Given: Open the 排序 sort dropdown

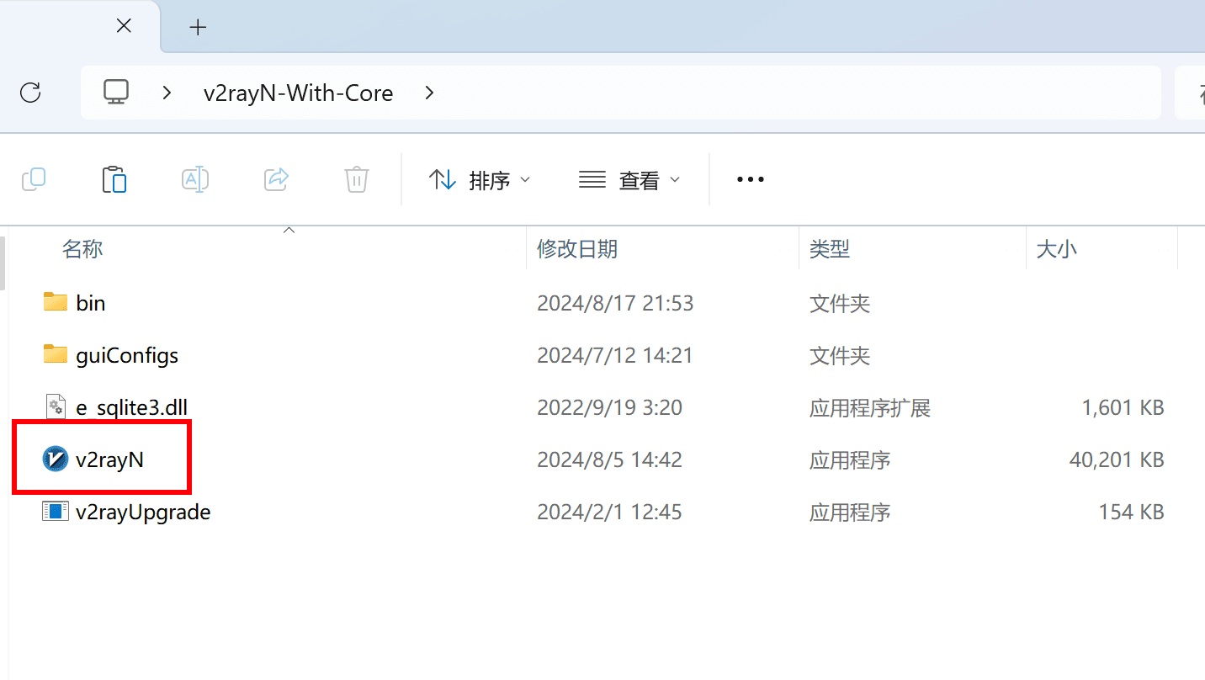Looking at the screenshot, I should pyautogui.click(x=479, y=180).
